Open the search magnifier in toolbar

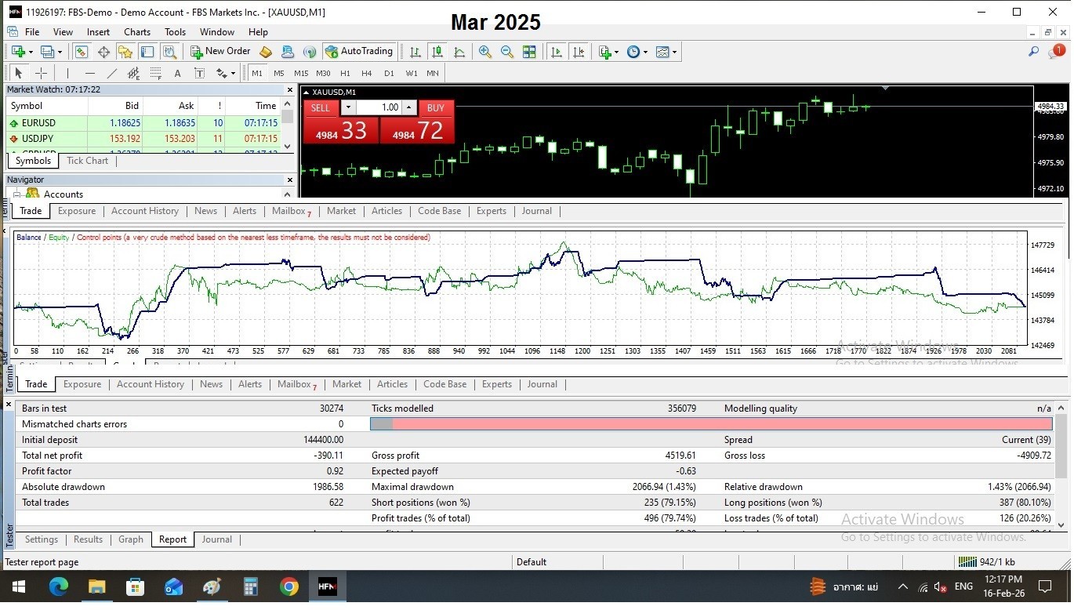point(1033,52)
